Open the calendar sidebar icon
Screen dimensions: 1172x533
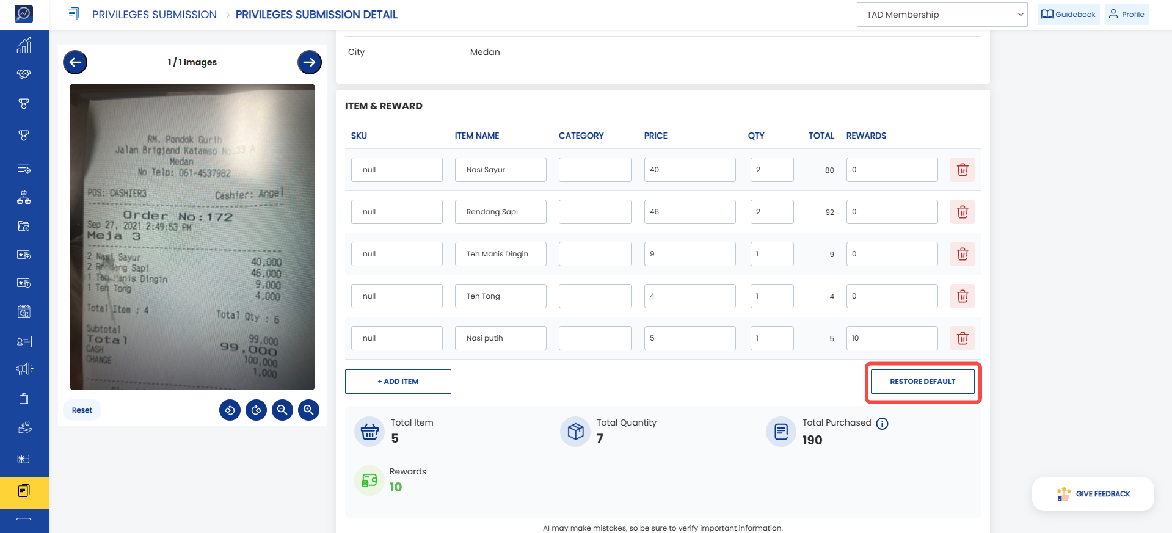click(x=24, y=312)
